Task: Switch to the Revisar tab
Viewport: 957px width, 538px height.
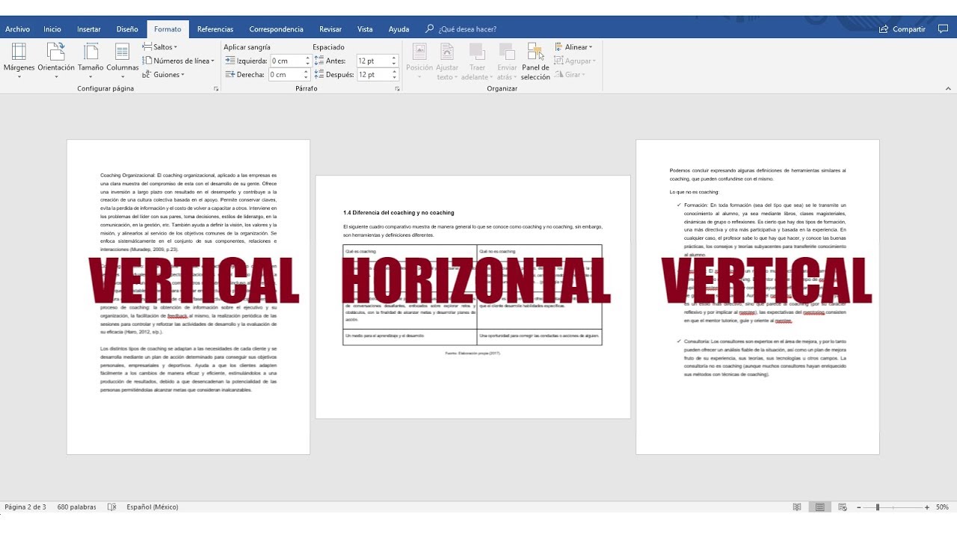Action: 330,29
